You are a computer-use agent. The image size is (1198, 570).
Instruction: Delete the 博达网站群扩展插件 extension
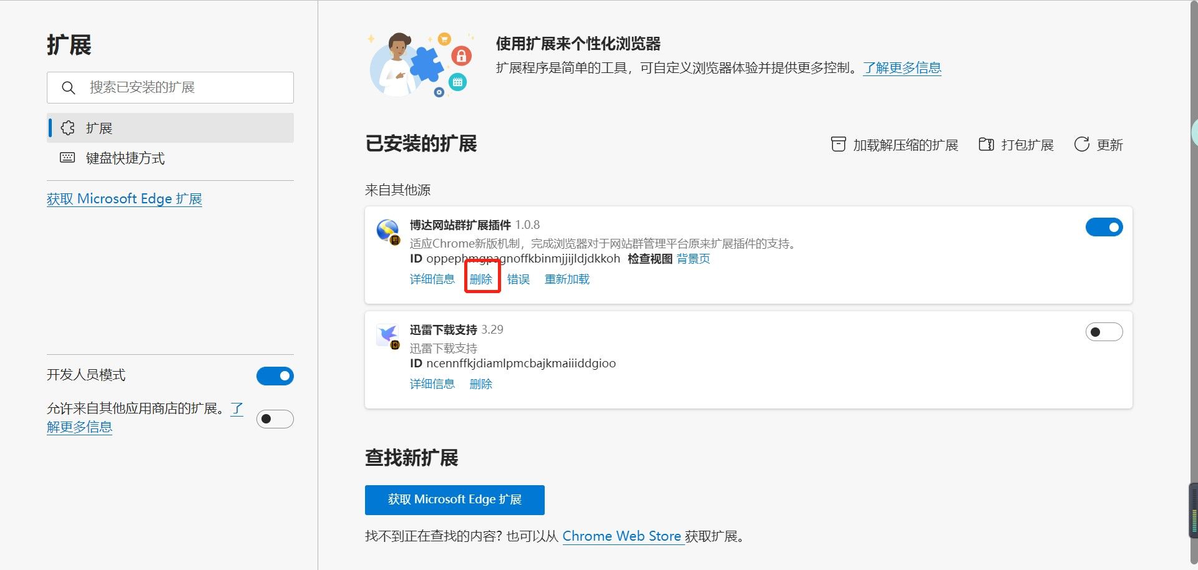(x=481, y=279)
